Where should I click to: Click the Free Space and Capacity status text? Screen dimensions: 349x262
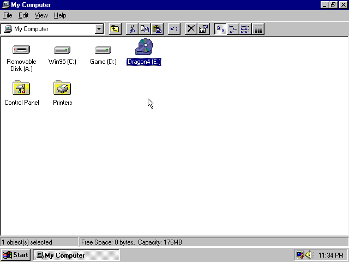[x=131, y=242]
